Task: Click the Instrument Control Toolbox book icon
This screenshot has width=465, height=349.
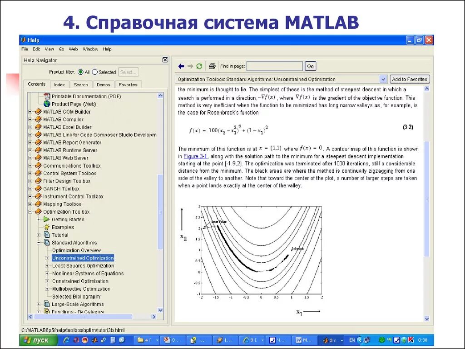Action: coord(38,196)
